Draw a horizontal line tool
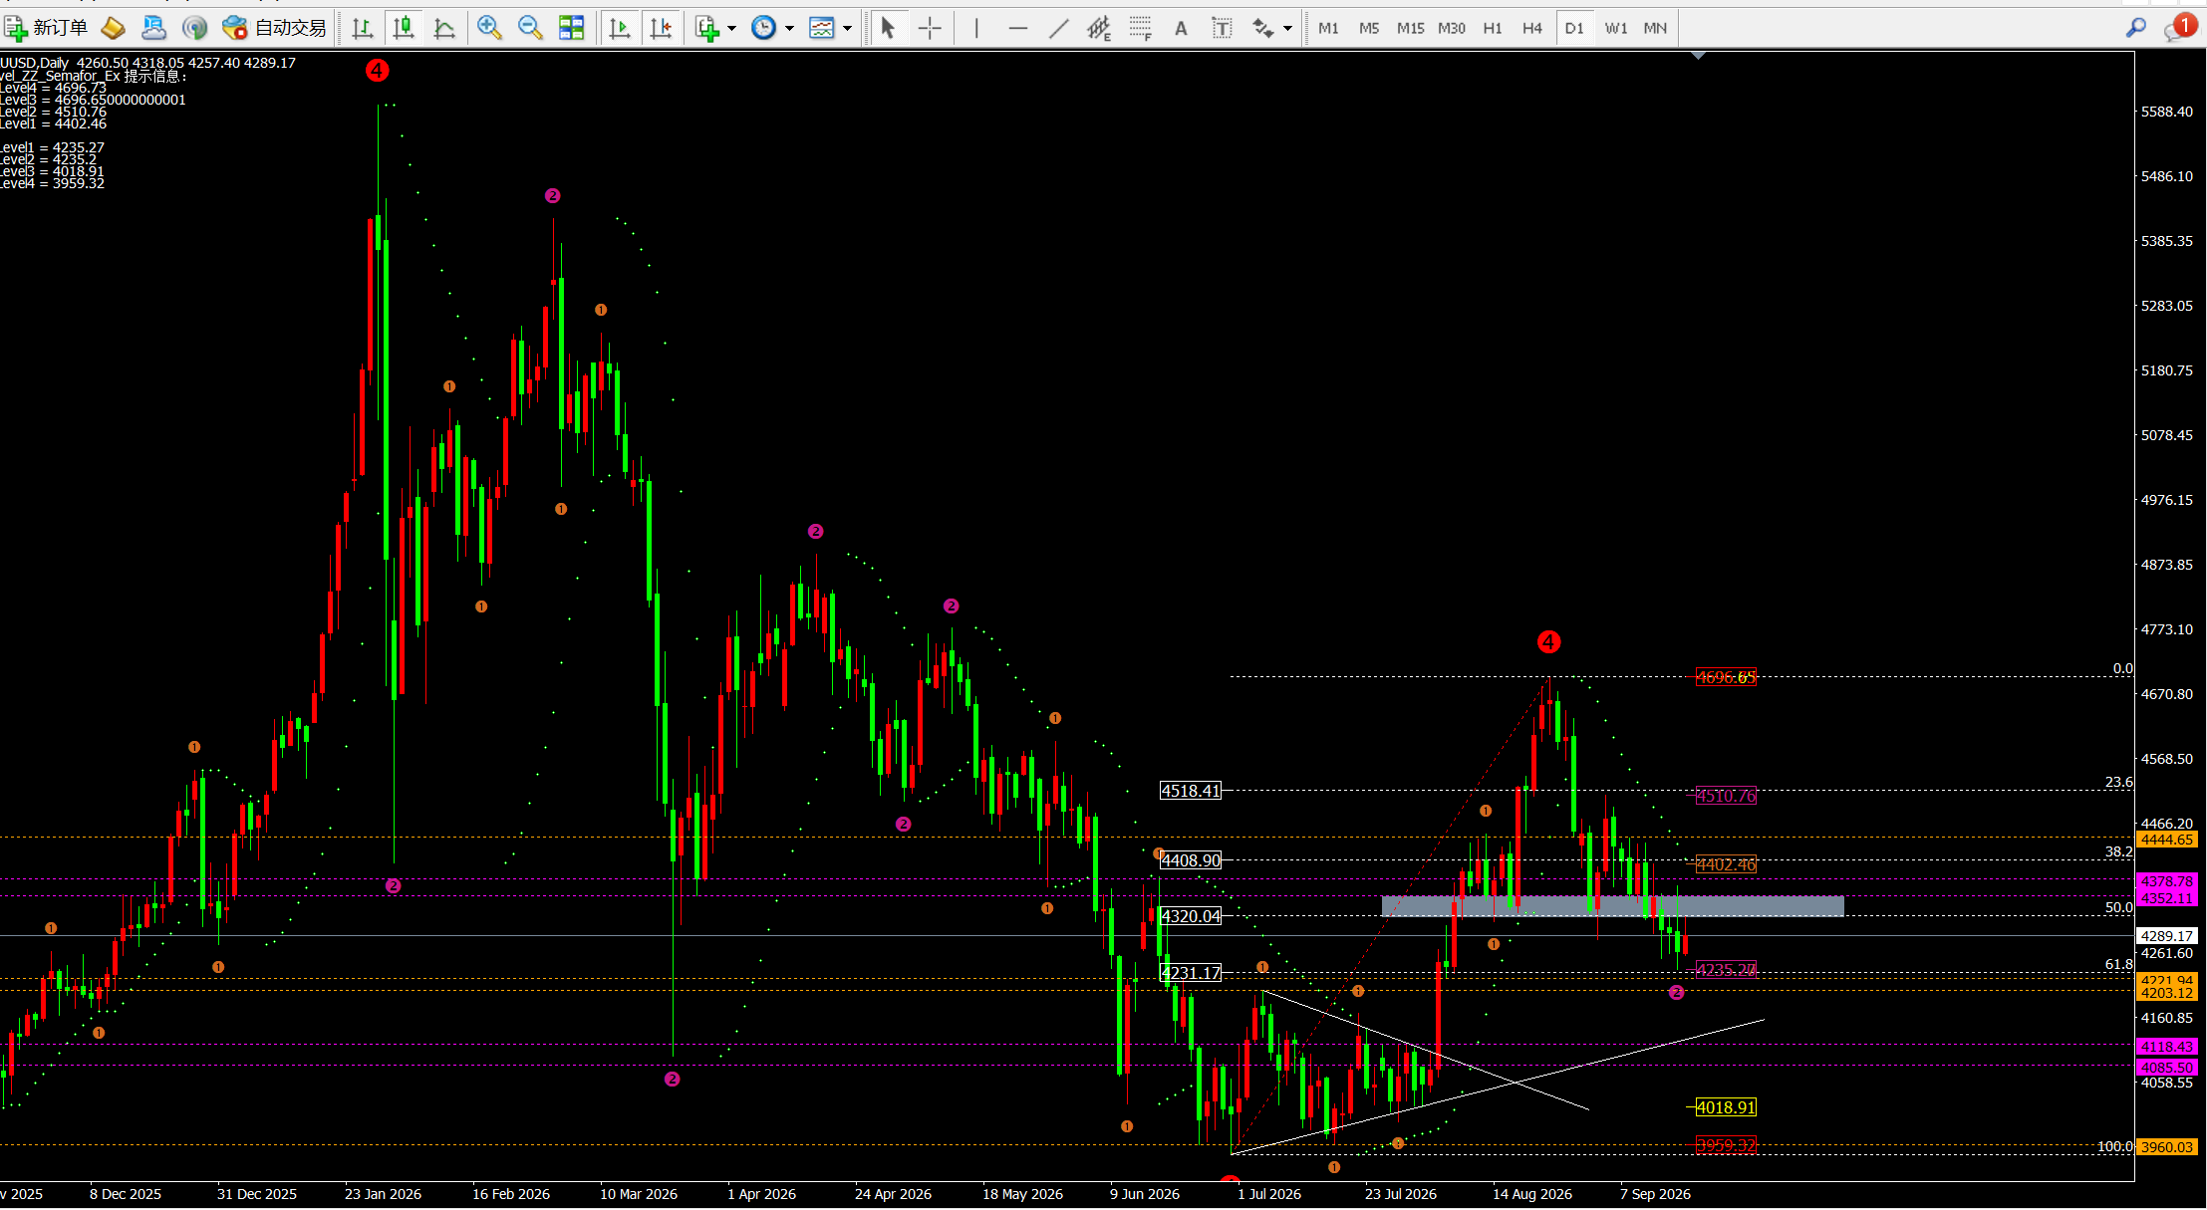 coord(1017,28)
